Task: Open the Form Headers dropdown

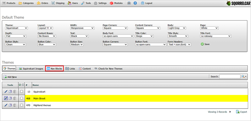Action: click(x=179, y=45)
